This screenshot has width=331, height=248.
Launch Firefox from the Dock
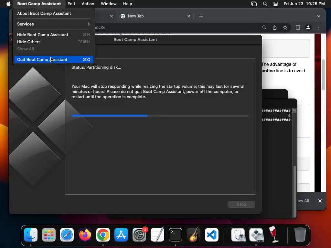tap(85, 235)
